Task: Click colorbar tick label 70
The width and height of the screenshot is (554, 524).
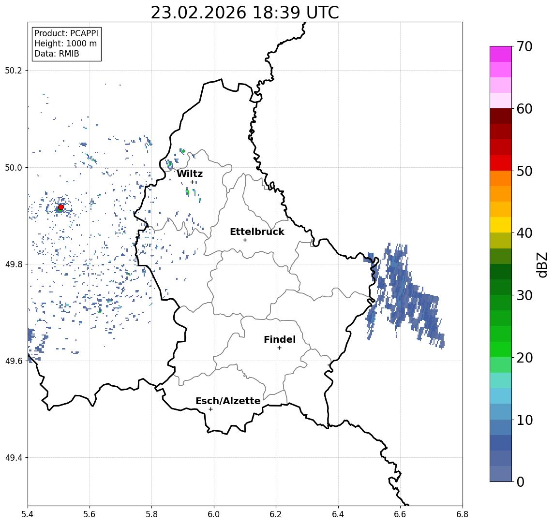Action: (x=524, y=46)
